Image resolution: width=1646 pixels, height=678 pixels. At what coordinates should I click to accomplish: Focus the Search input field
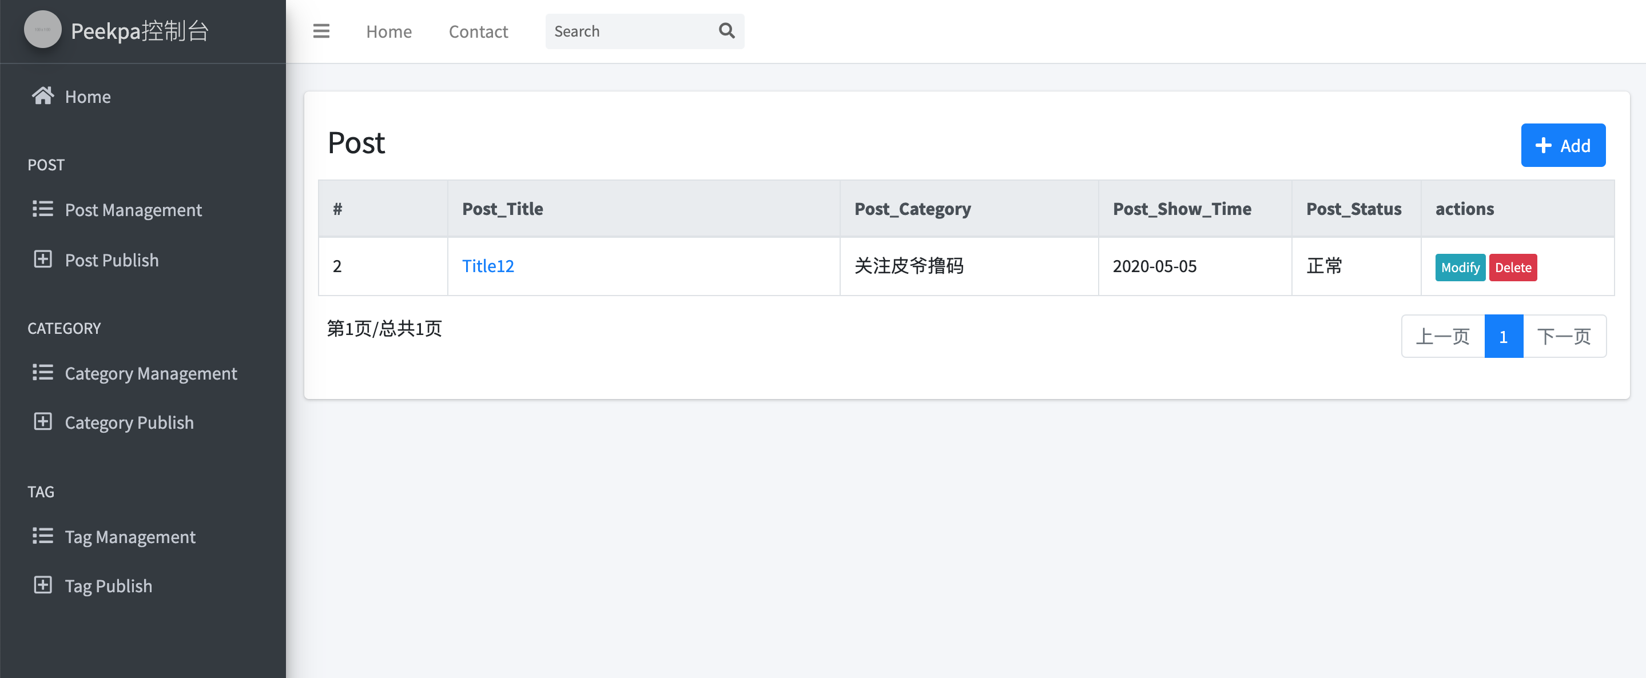coord(629,31)
